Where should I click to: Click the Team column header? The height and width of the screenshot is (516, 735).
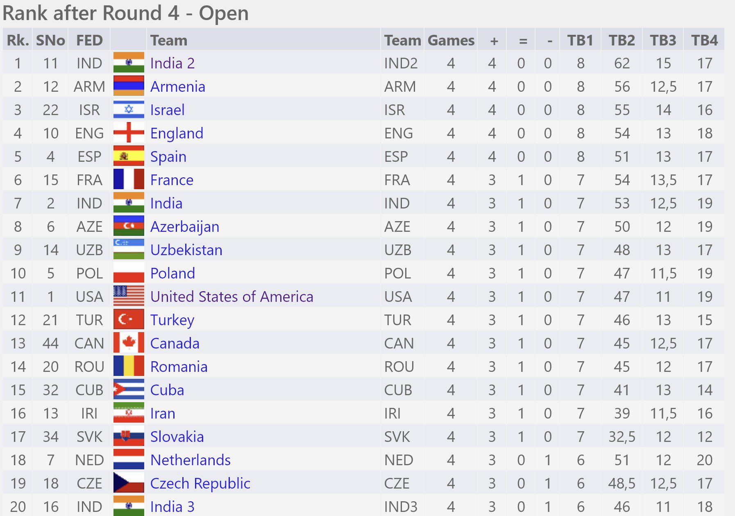tap(169, 40)
